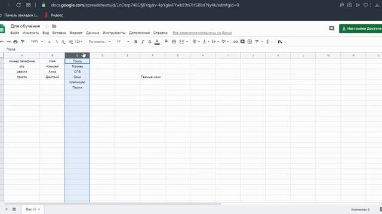Open browser snapshot camera icon
The width and height of the screenshot is (382, 214).
350,5
